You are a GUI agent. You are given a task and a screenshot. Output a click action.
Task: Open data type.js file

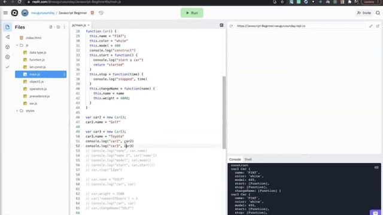[38, 53]
